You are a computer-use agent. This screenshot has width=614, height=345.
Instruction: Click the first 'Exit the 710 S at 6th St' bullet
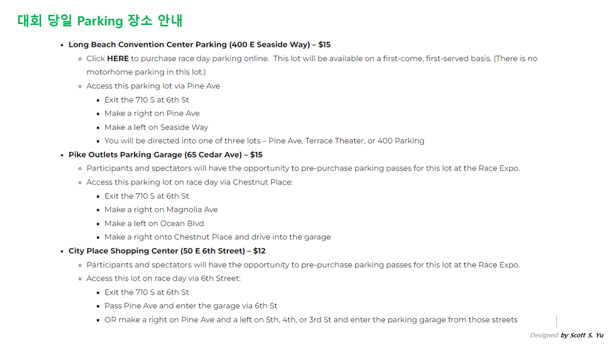(x=146, y=100)
